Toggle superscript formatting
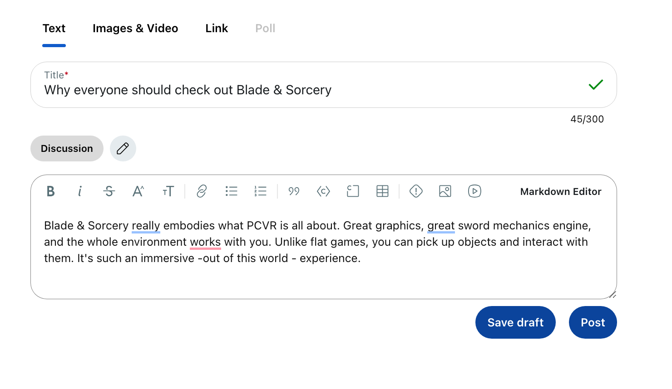Screen dimensions: 672x389 point(138,191)
